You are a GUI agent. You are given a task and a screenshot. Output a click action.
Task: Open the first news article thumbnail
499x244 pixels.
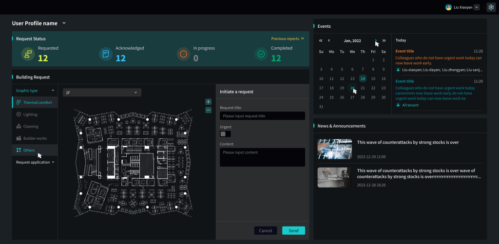click(x=334, y=149)
